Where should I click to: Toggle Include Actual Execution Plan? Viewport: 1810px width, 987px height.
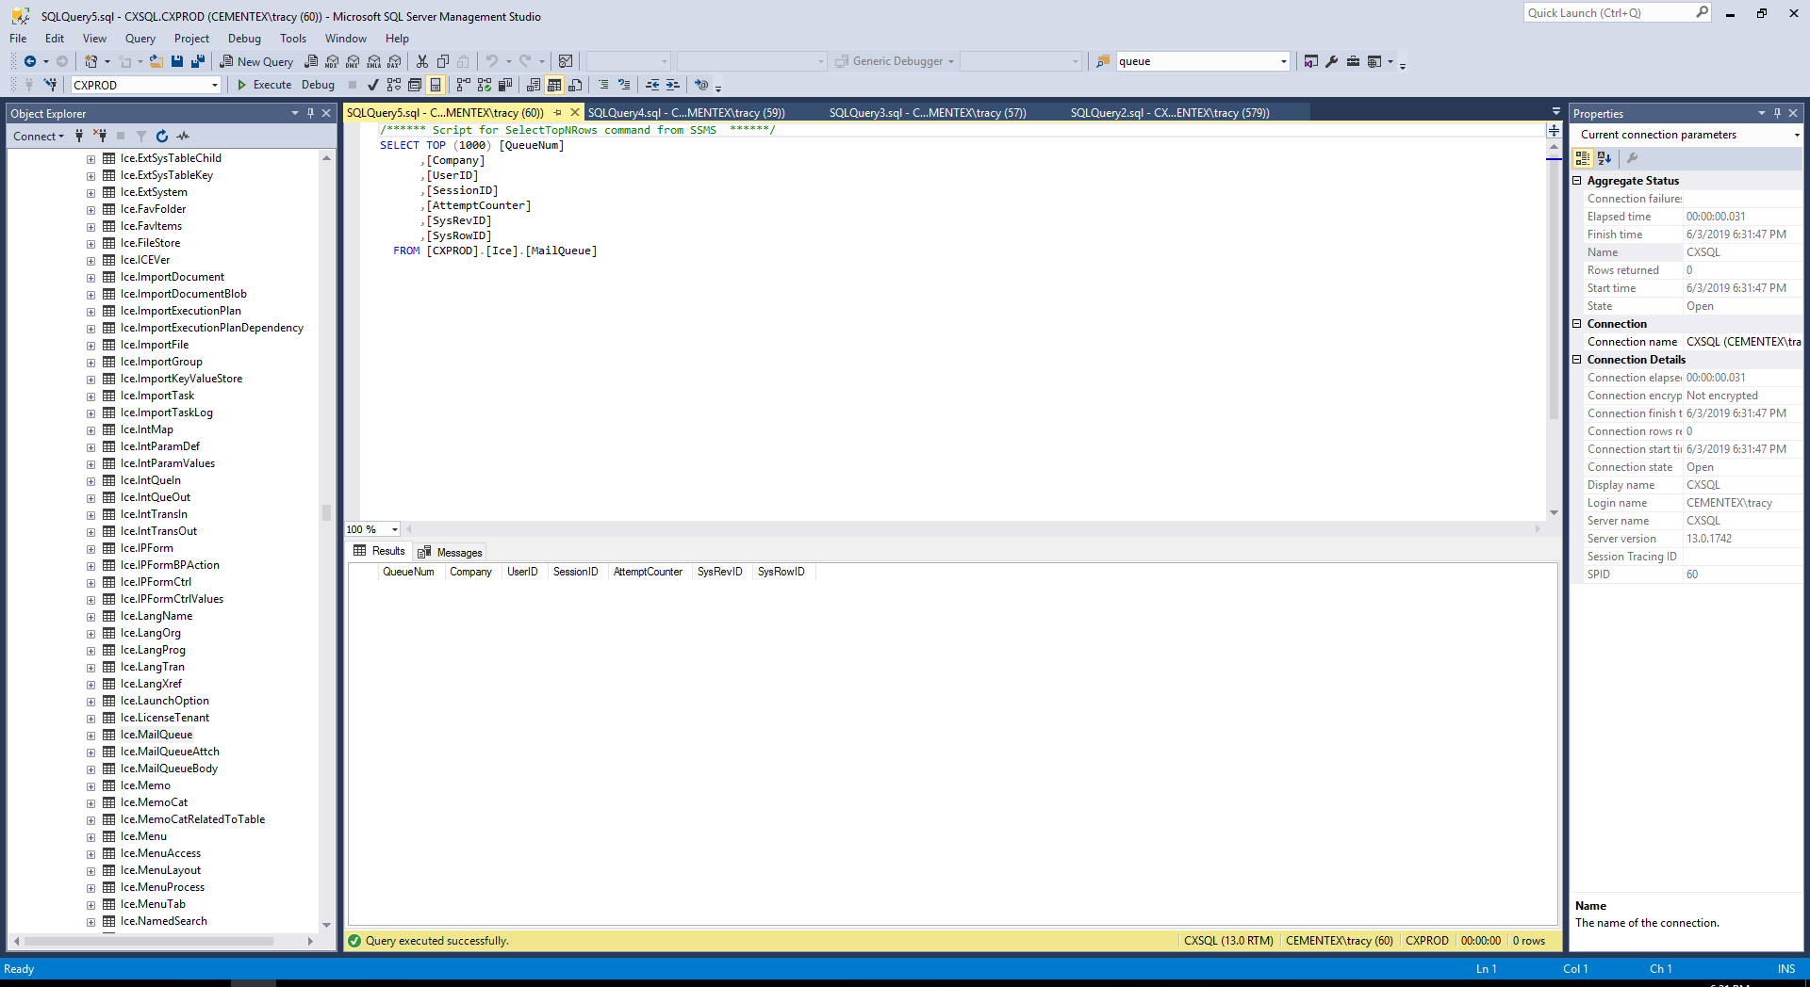tap(464, 85)
